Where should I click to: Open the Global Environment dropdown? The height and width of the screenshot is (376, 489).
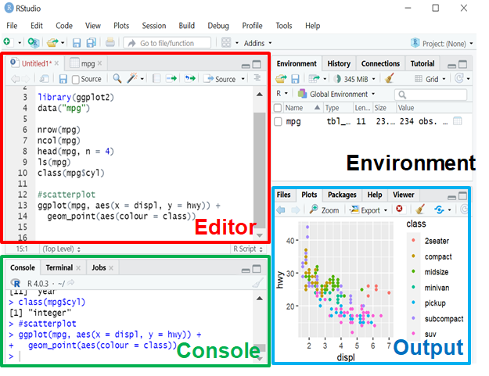336,94
